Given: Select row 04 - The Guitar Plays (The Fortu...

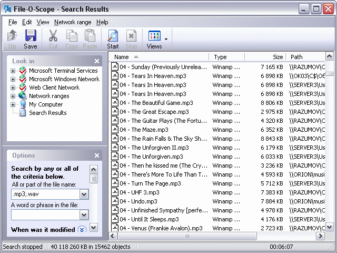Looking at the screenshot, I should pos(217,121).
